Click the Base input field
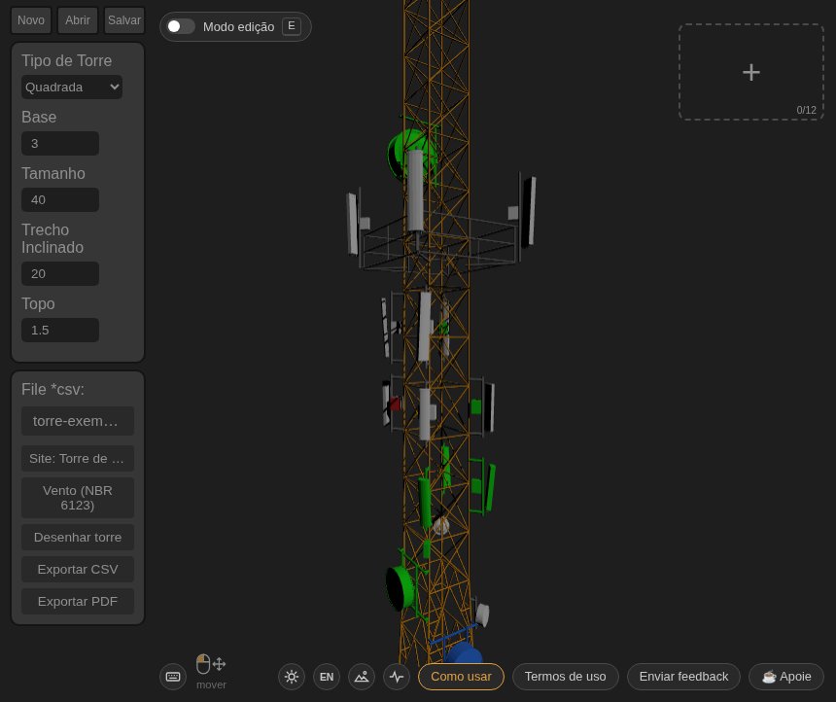The image size is (836, 702). tap(60, 144)
